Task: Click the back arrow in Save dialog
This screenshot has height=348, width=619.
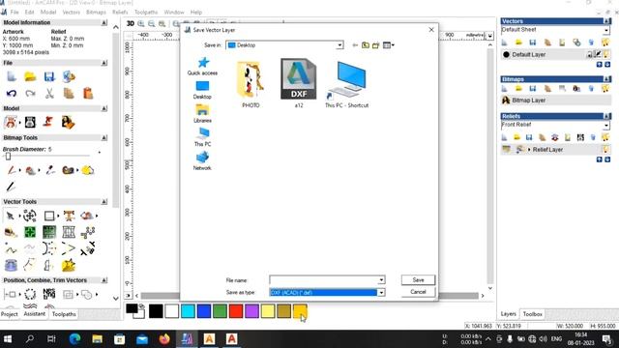Action: point(355,45)
